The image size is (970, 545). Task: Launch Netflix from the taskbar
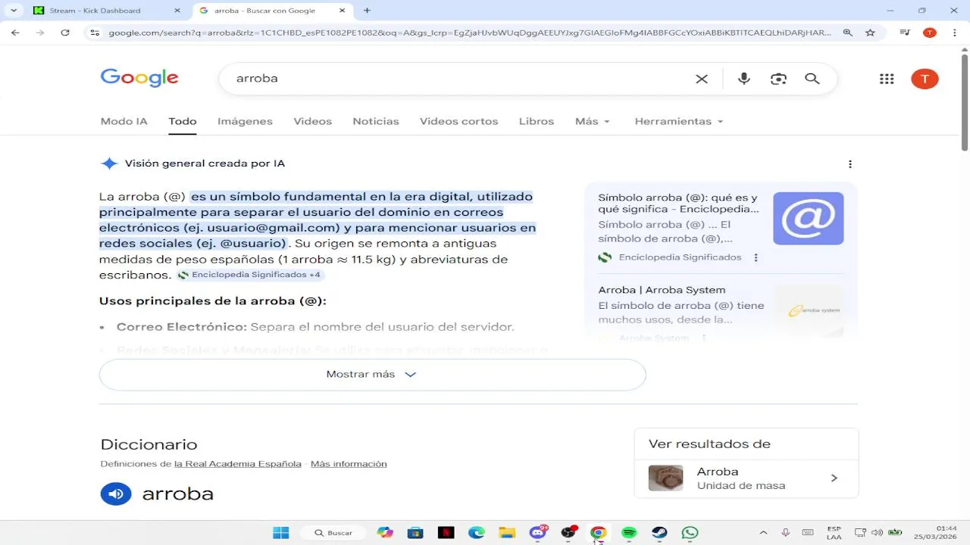[446, 533]
